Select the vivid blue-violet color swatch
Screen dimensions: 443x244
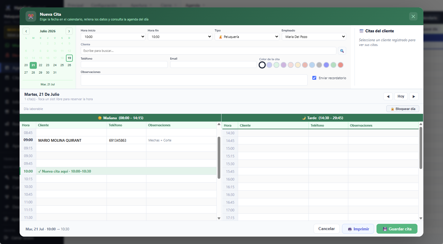326,65
